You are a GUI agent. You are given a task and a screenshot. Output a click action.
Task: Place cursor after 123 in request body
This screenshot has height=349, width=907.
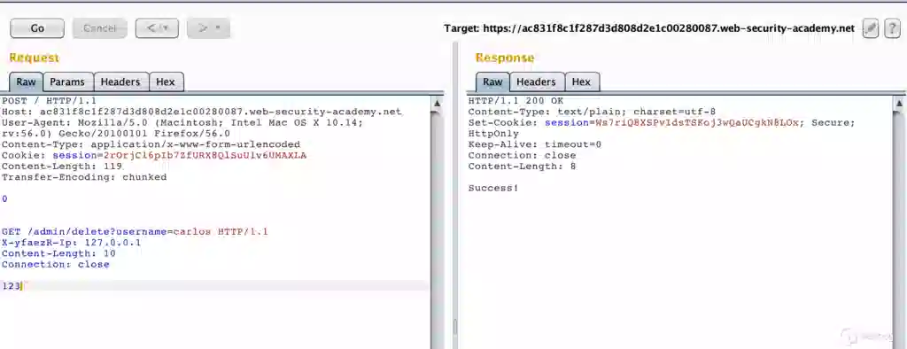22,285
